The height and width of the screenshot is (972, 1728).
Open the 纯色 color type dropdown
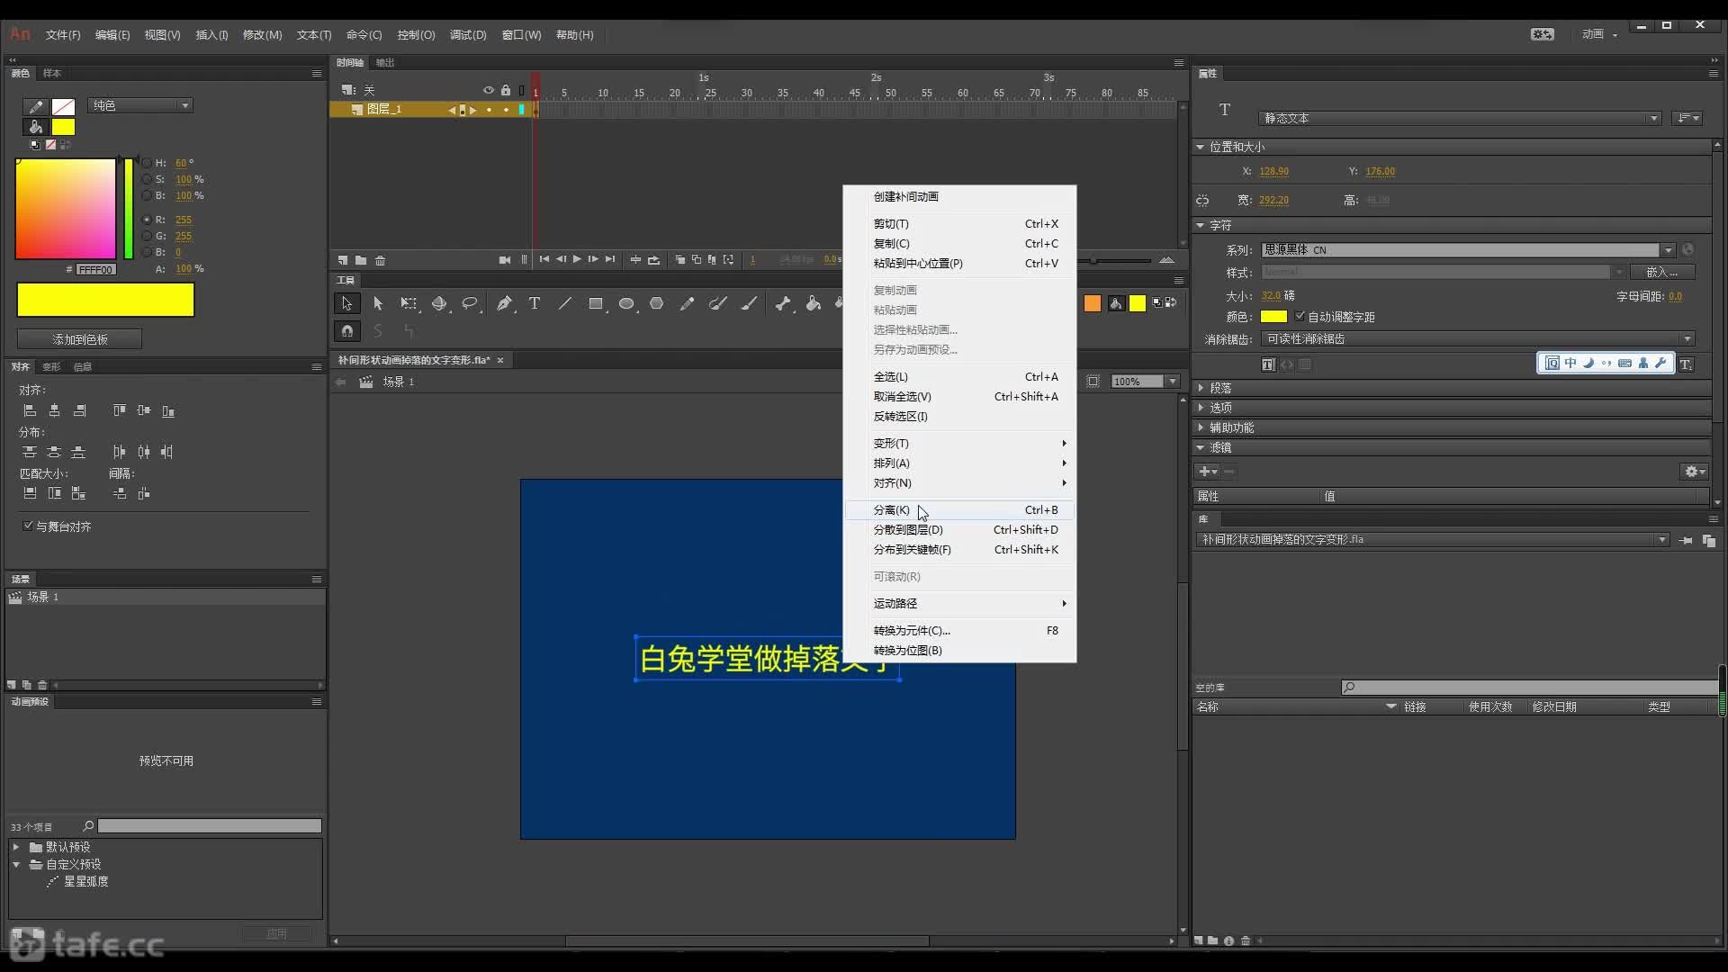coord(140,105)
